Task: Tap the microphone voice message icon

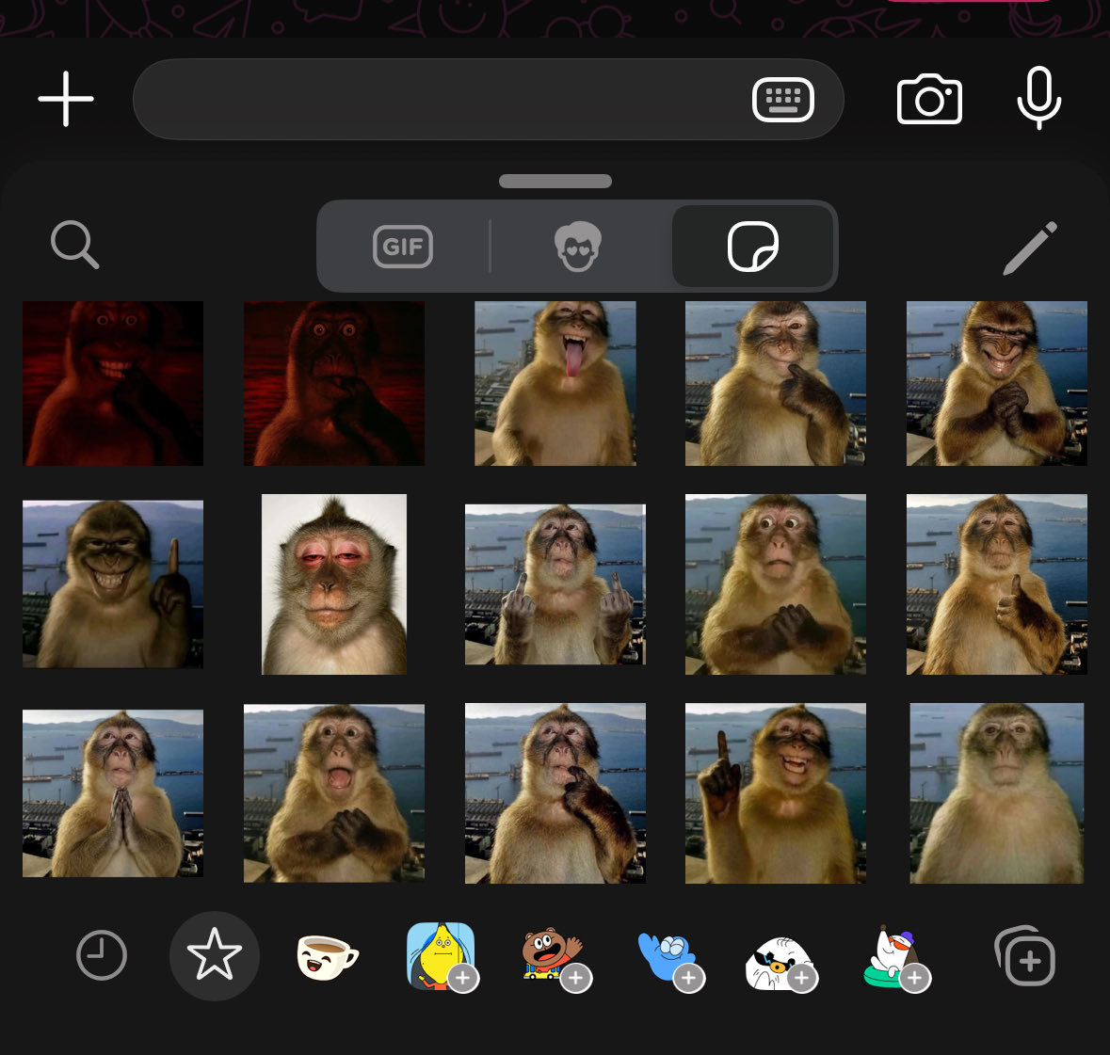Action: click(1038, 99)
